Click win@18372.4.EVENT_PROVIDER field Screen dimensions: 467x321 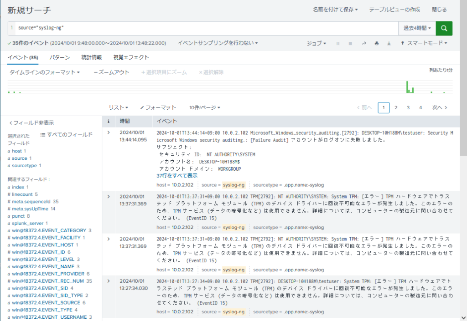(48, 274)
